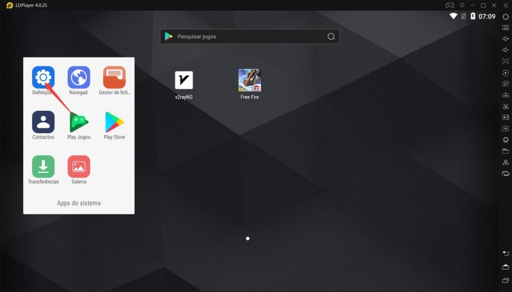512x292 pixels.
Task: Click the 07:09 clock
Action: point(487,17)
